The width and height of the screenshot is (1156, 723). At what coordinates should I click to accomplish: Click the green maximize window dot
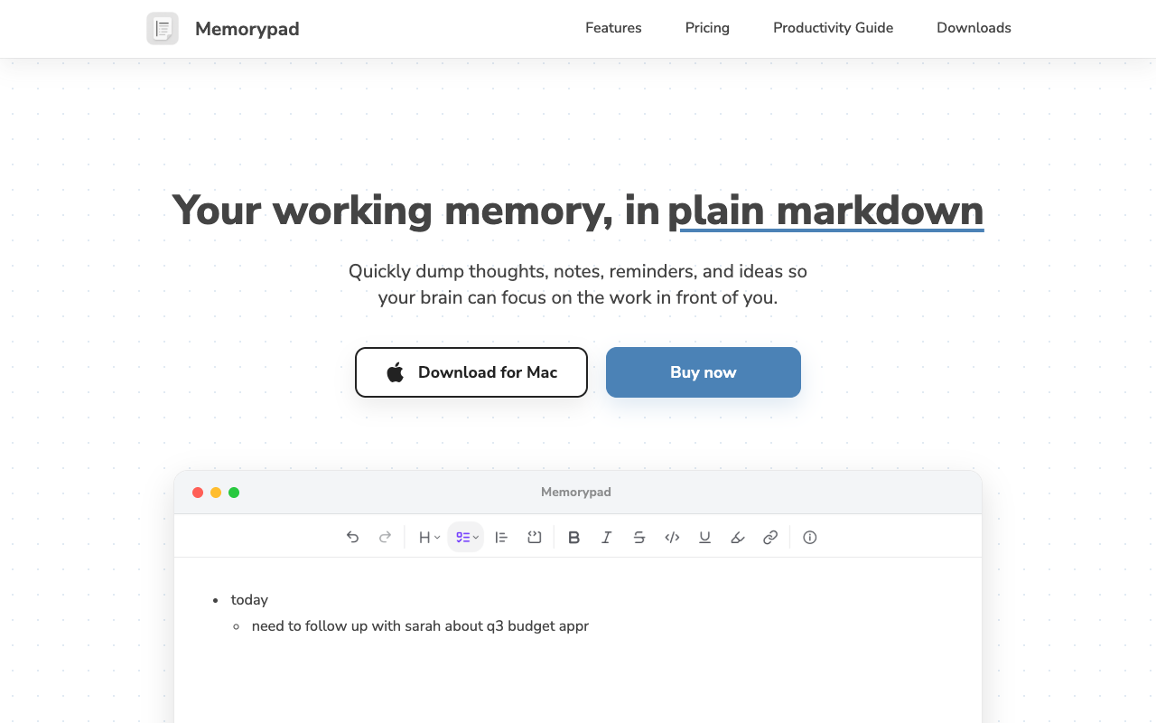click(234, 493)
